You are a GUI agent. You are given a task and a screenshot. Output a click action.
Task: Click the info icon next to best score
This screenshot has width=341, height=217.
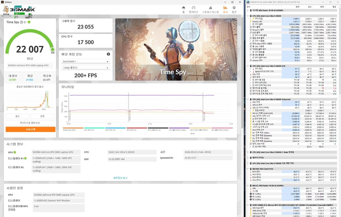[x=50, y=76]
